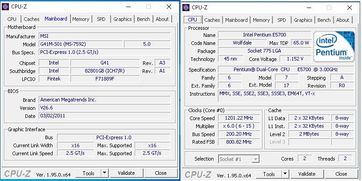Screen dimensions: 362x181
Task: Click the manufacturer field showing MSI
Action: click(x=105, y=36)
